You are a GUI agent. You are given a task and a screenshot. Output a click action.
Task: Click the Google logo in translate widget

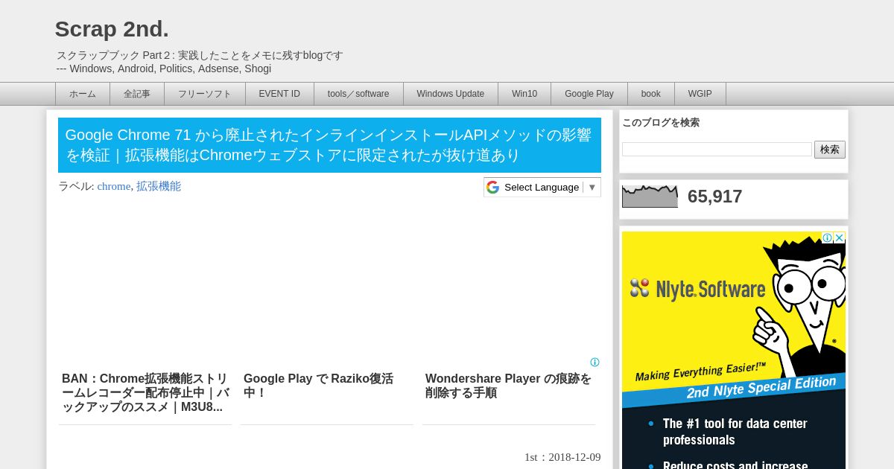click(x=492, y=187)
